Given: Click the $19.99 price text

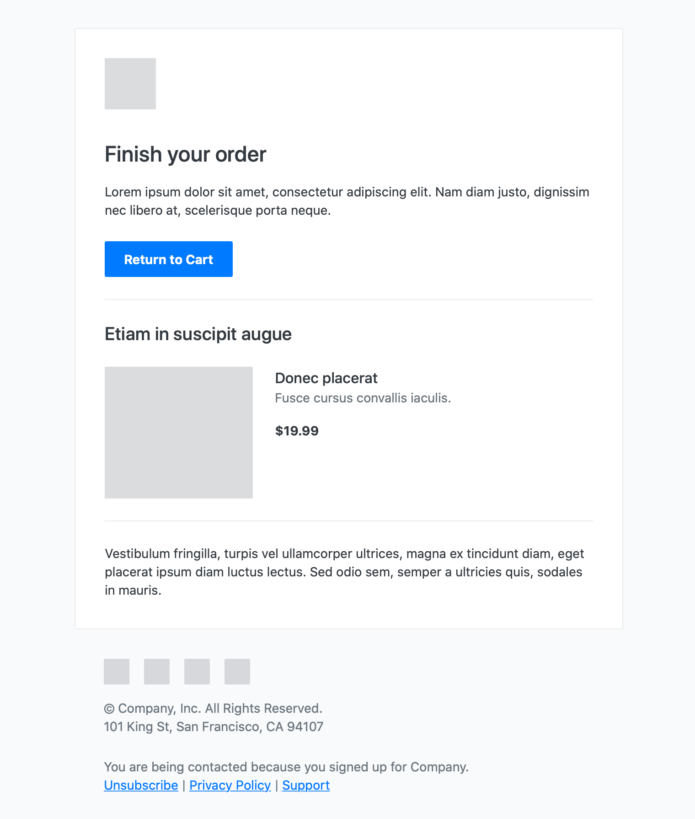Looking at the screenshot, I should [x=297, y=430].
